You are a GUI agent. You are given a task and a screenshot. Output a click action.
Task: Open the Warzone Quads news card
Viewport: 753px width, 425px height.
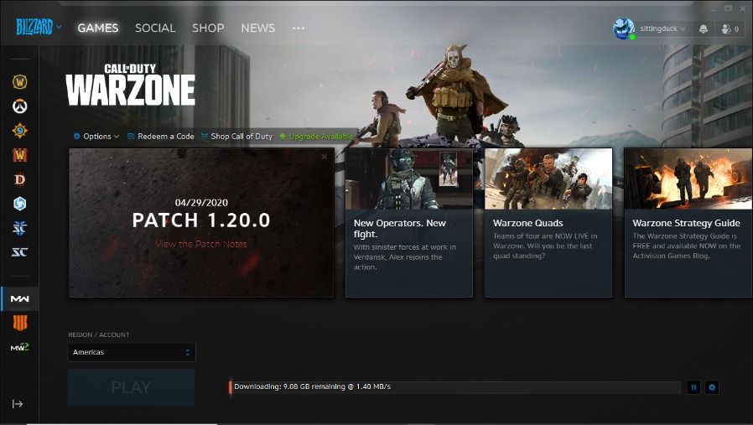(x=548, y=223)
